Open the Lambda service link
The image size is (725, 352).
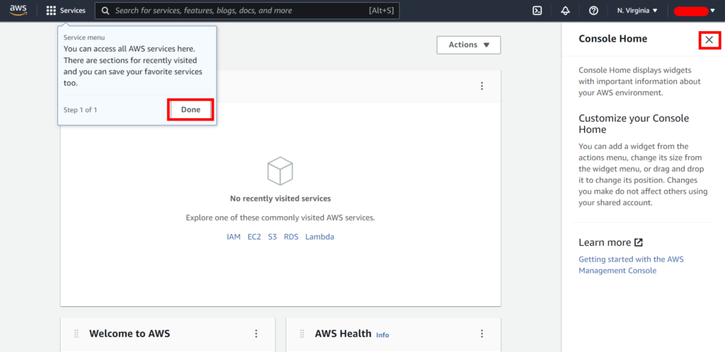pos(319,237)
